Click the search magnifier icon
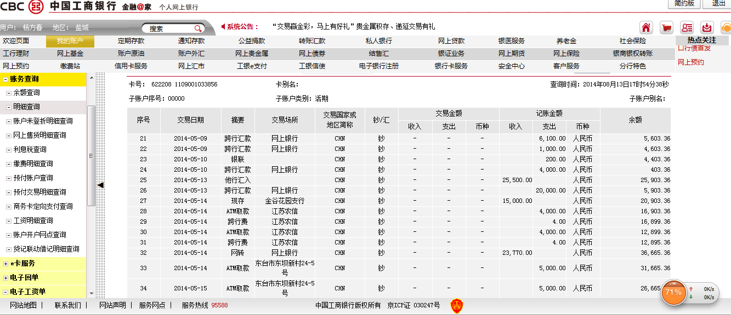Screen dimensions: 731x315 [x=198, y=28]
